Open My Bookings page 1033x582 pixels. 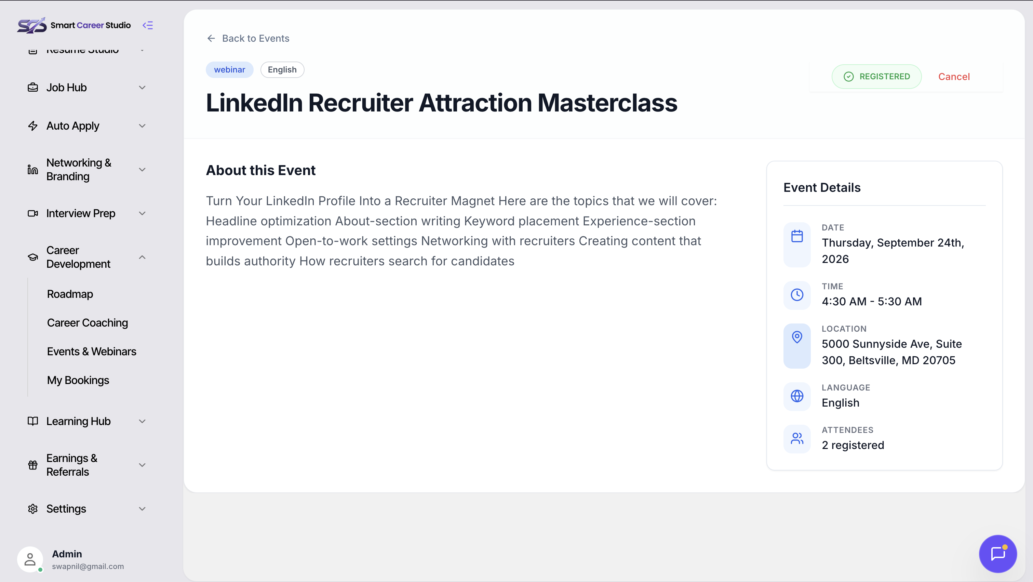tap(78, 380)
